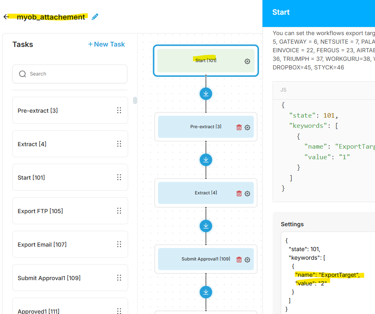Click the Tasks list scrollbar thumb
This screenshot has height=314, width=375.
[135, 100]
